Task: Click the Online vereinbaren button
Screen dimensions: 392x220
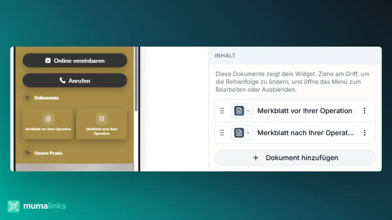Action: (75, 60)
